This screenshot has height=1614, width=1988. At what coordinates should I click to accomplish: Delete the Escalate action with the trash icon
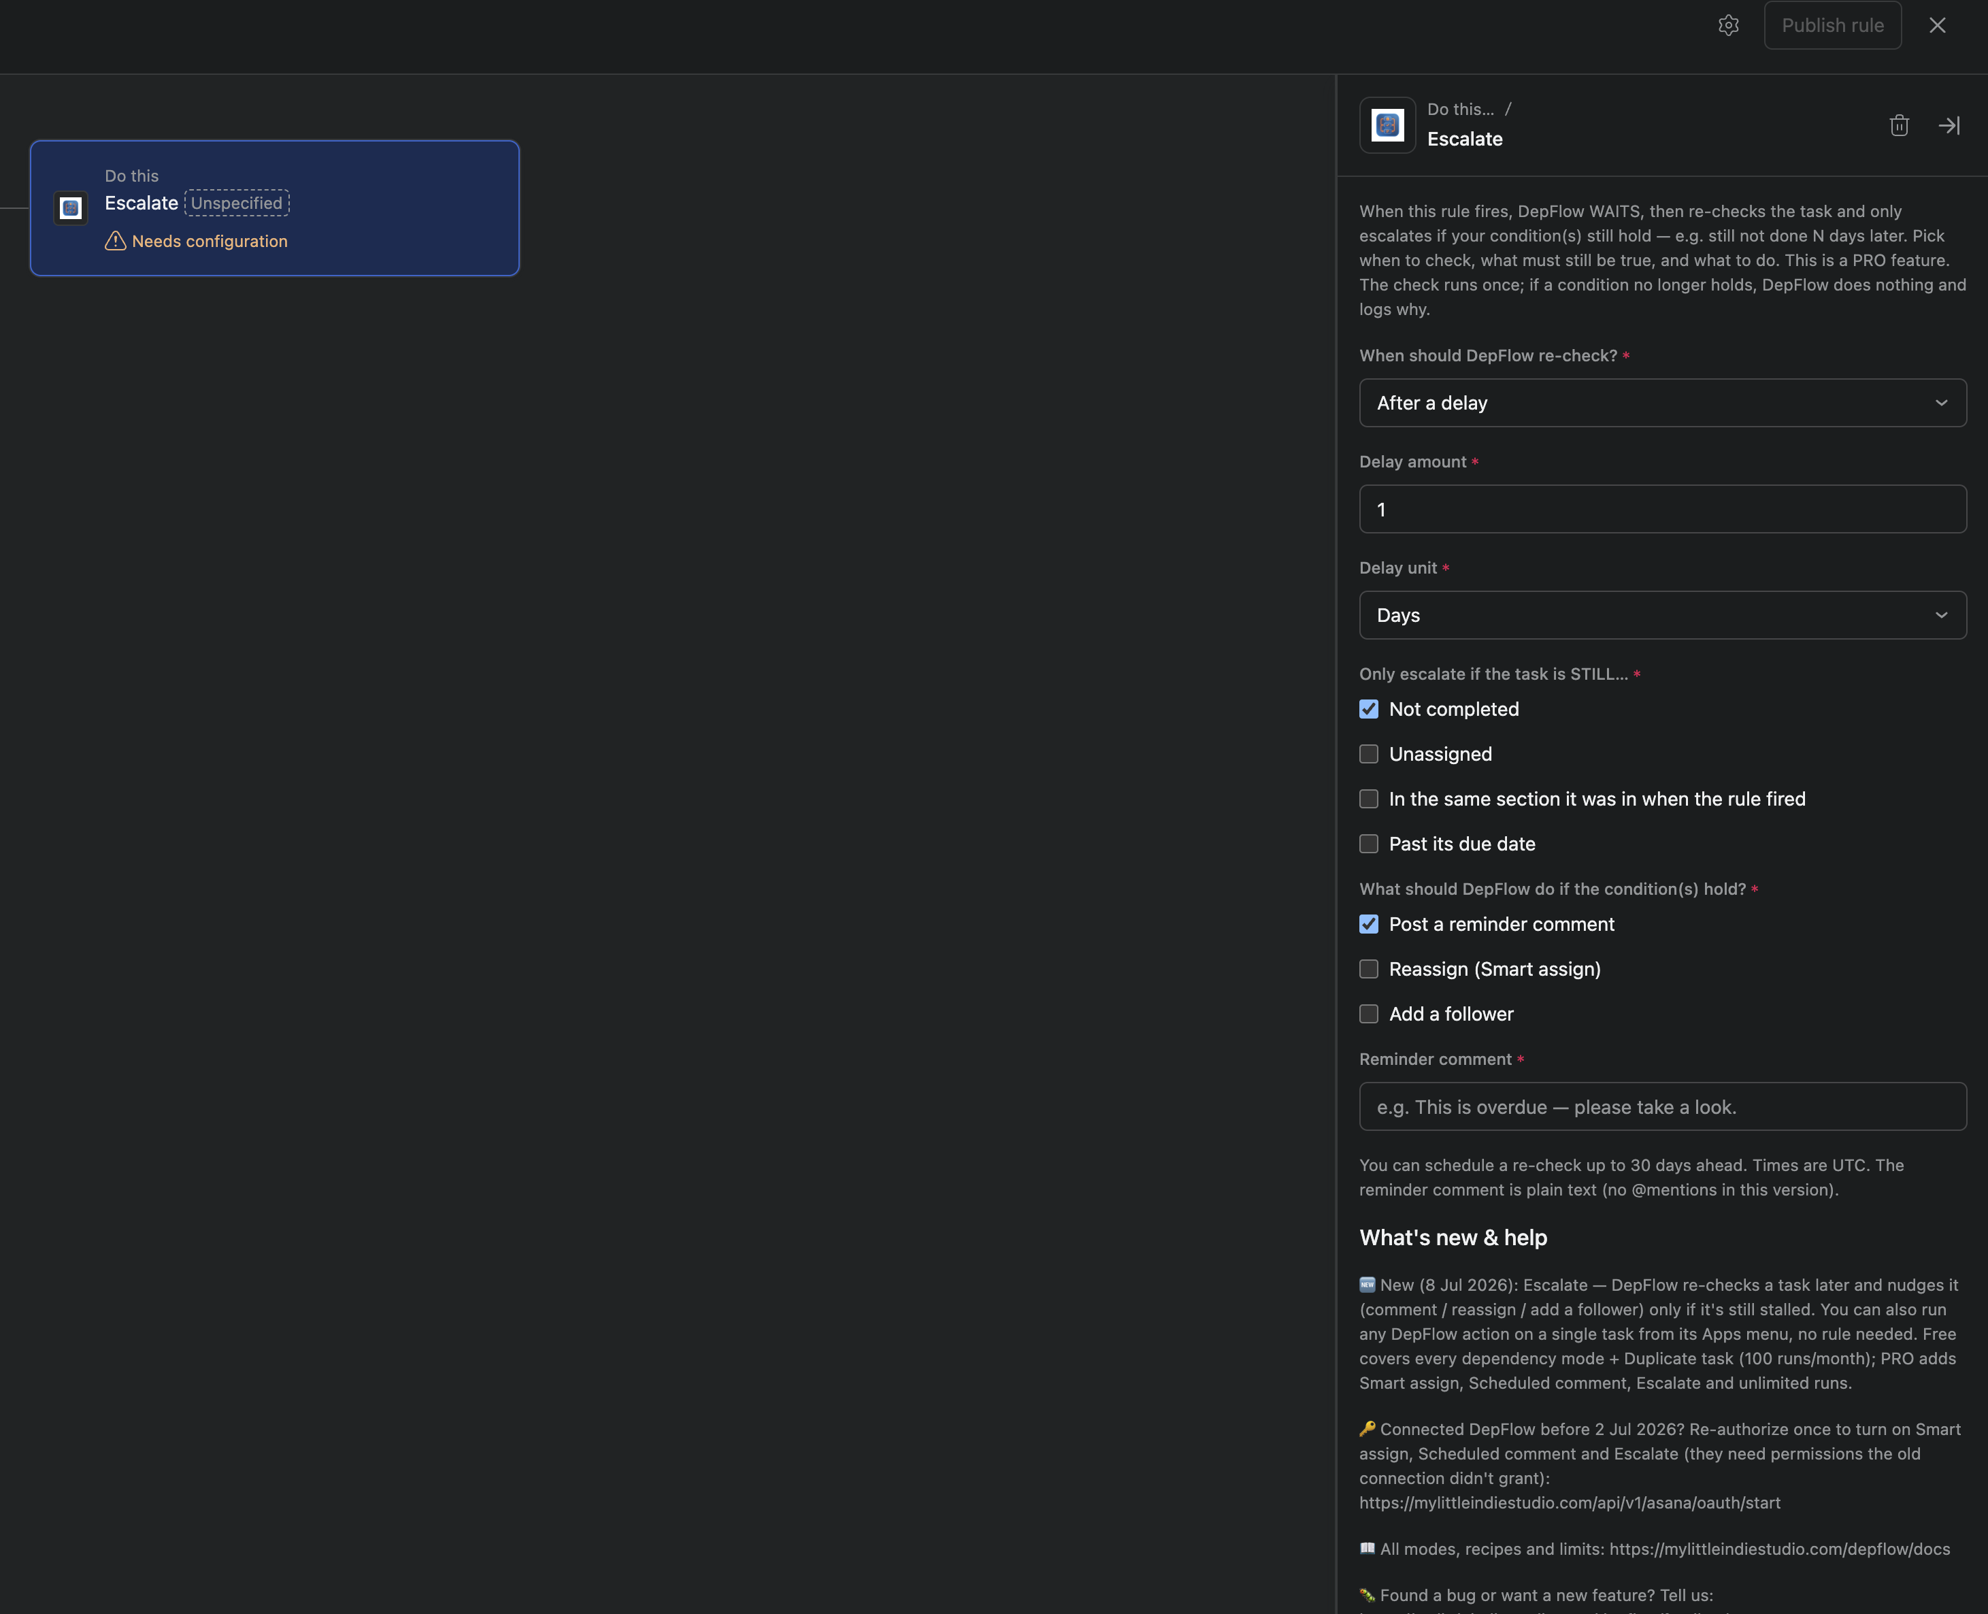pos(1899,125)
